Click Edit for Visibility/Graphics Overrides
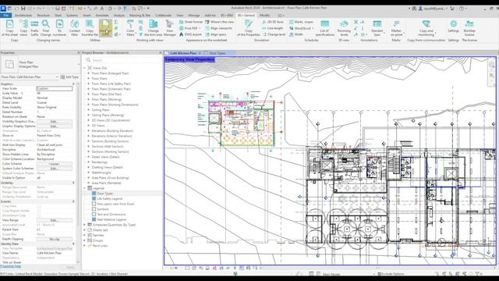The image size is (499, 281). (x=55, y=122)
